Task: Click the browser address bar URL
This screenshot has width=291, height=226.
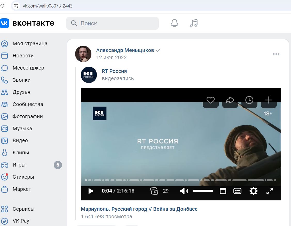Action: pos(48,6)
